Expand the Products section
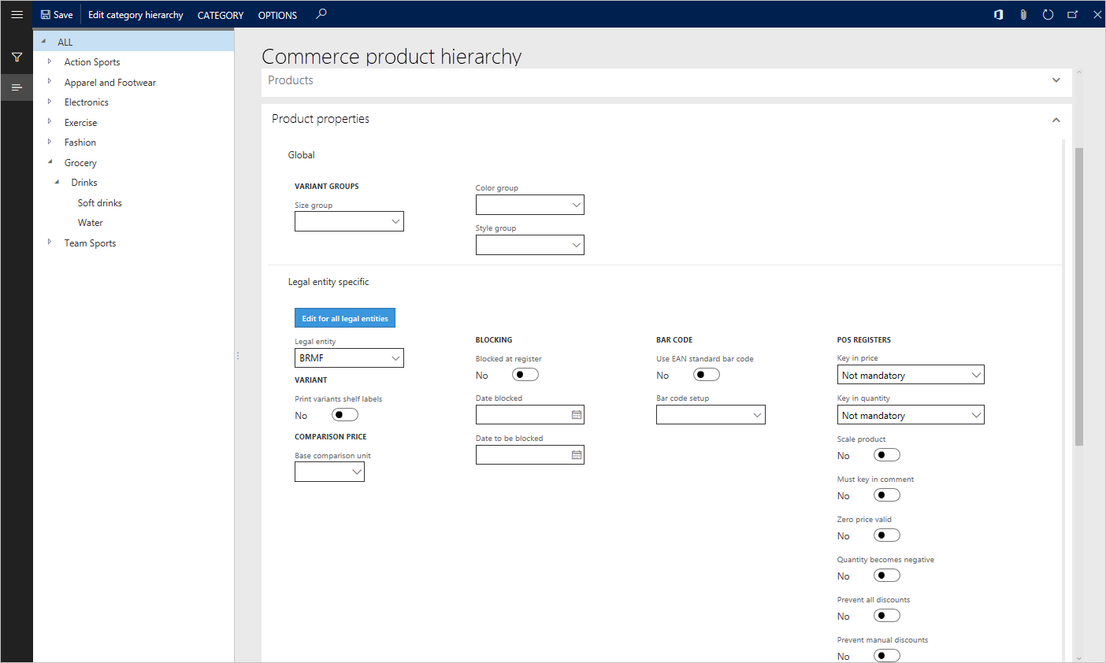1106x663 pixels. pyautogui.click(x=1056, y=80)
